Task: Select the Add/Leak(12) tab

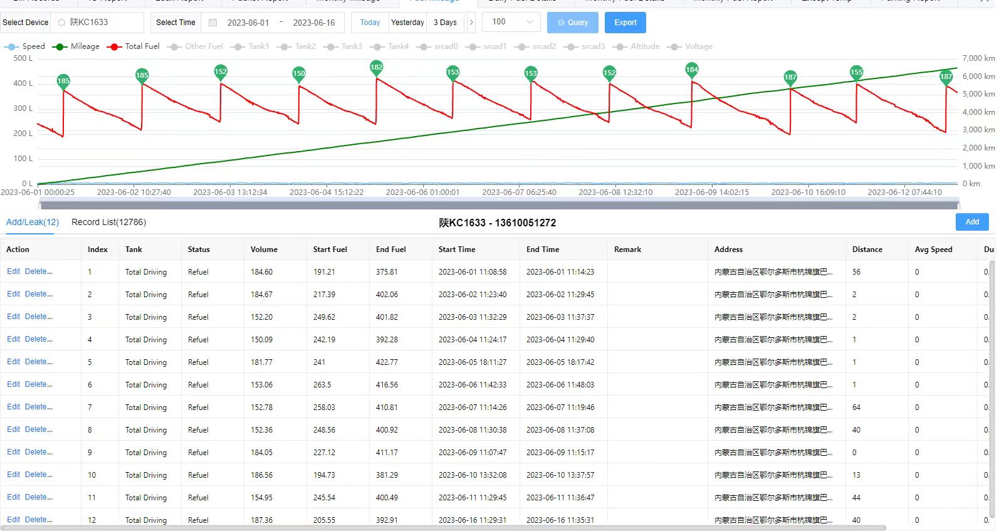Action: 33,223
